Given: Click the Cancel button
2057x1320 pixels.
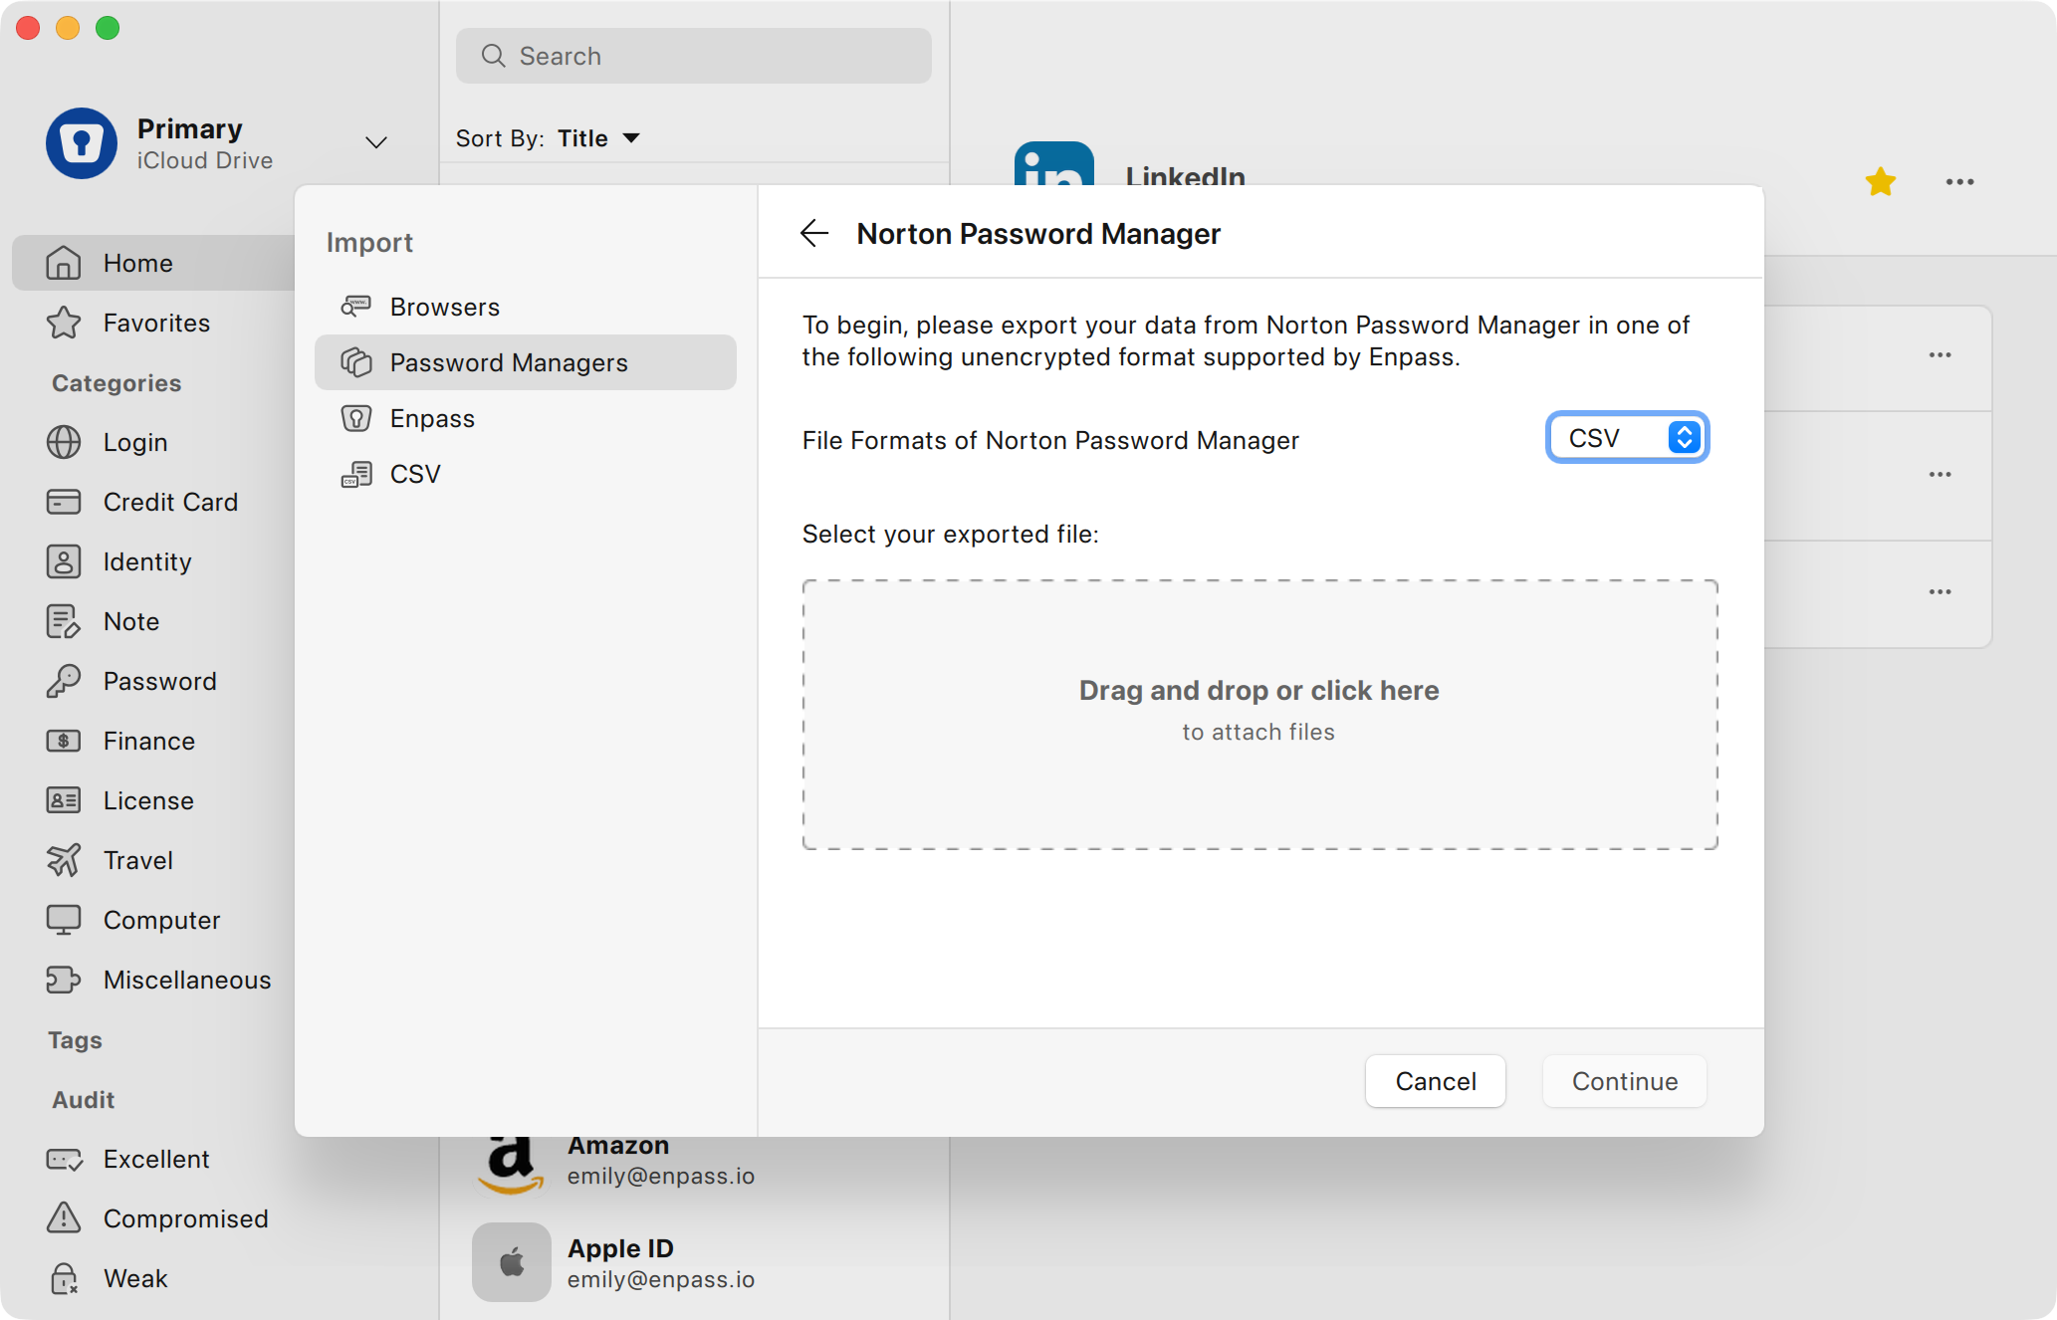Looking at the screenshot, I should point(1436,1081).
